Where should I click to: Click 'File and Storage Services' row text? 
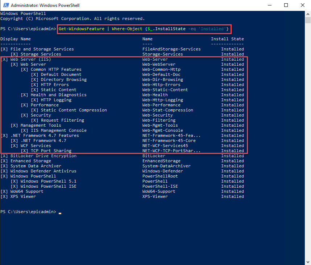coord(42,49)
